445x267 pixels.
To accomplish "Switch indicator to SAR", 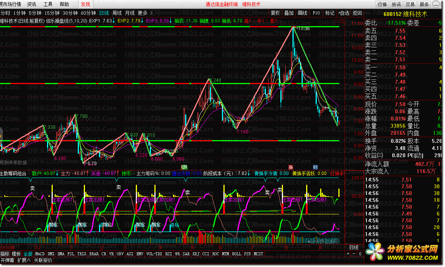I will click(186, 254).
